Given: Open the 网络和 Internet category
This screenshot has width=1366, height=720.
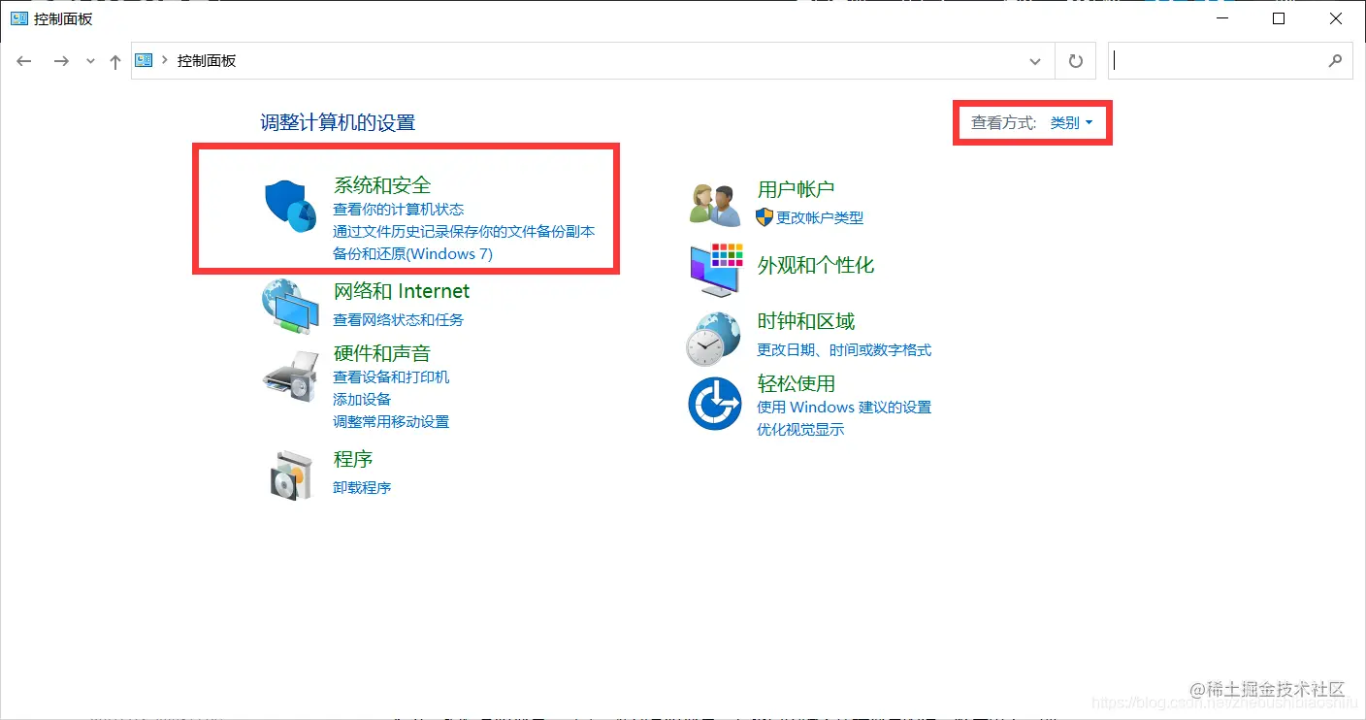Looking at the screenshot, I should point(402,291).
